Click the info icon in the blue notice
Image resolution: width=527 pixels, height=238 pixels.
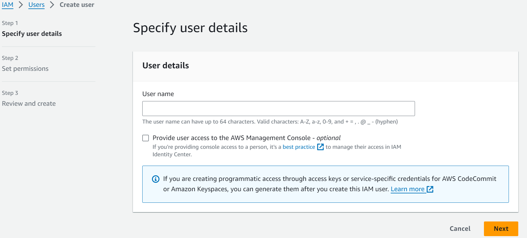coord(155,179)
